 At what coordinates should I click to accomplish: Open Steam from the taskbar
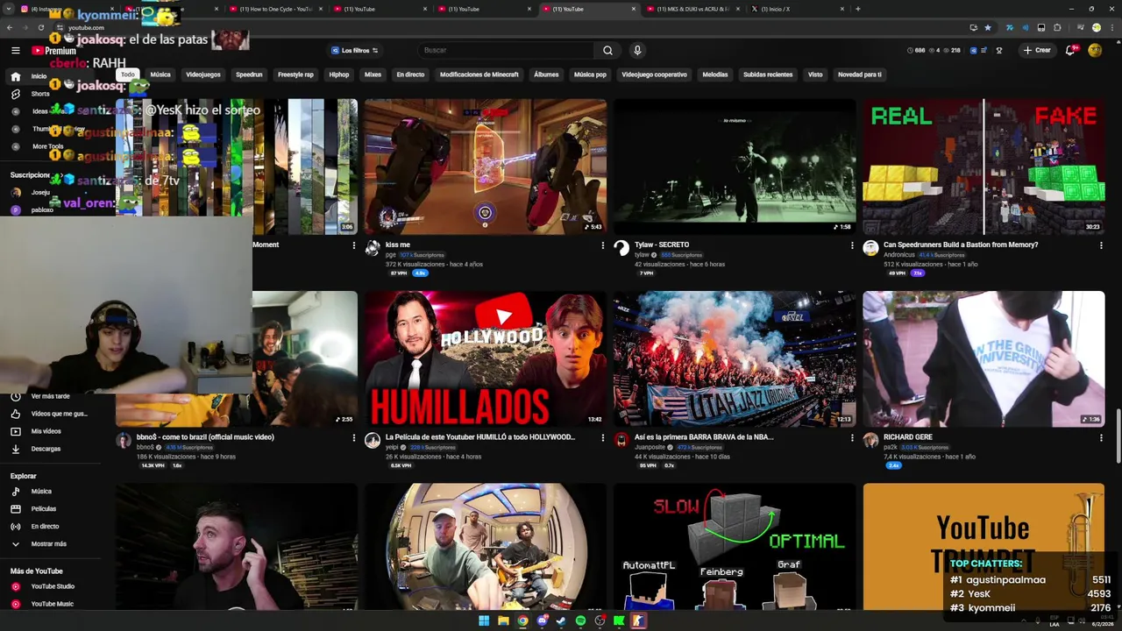561,620
